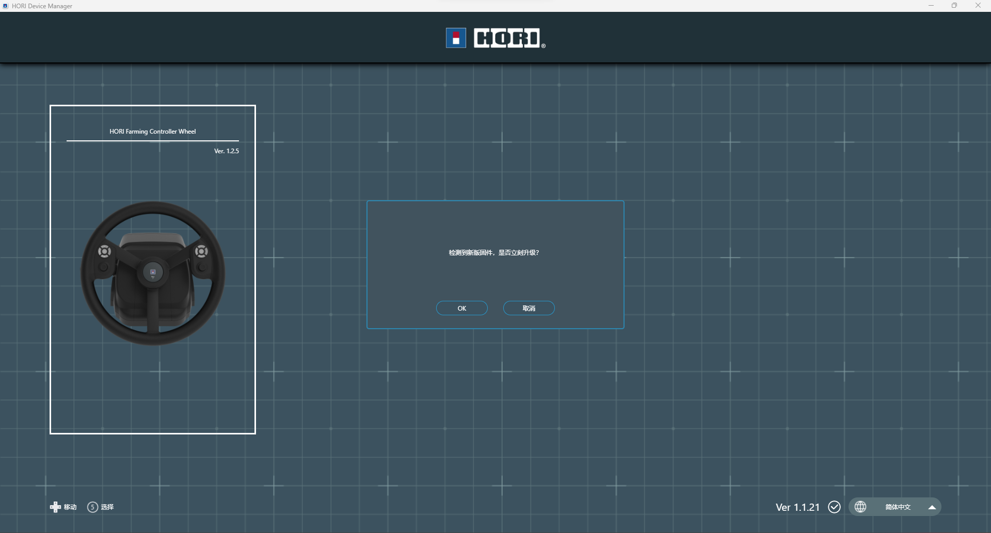The width and height of the screenshot is (991, 533).
Task: Click left D-pad on steering wheel image
Action: [x=104, y=251]
